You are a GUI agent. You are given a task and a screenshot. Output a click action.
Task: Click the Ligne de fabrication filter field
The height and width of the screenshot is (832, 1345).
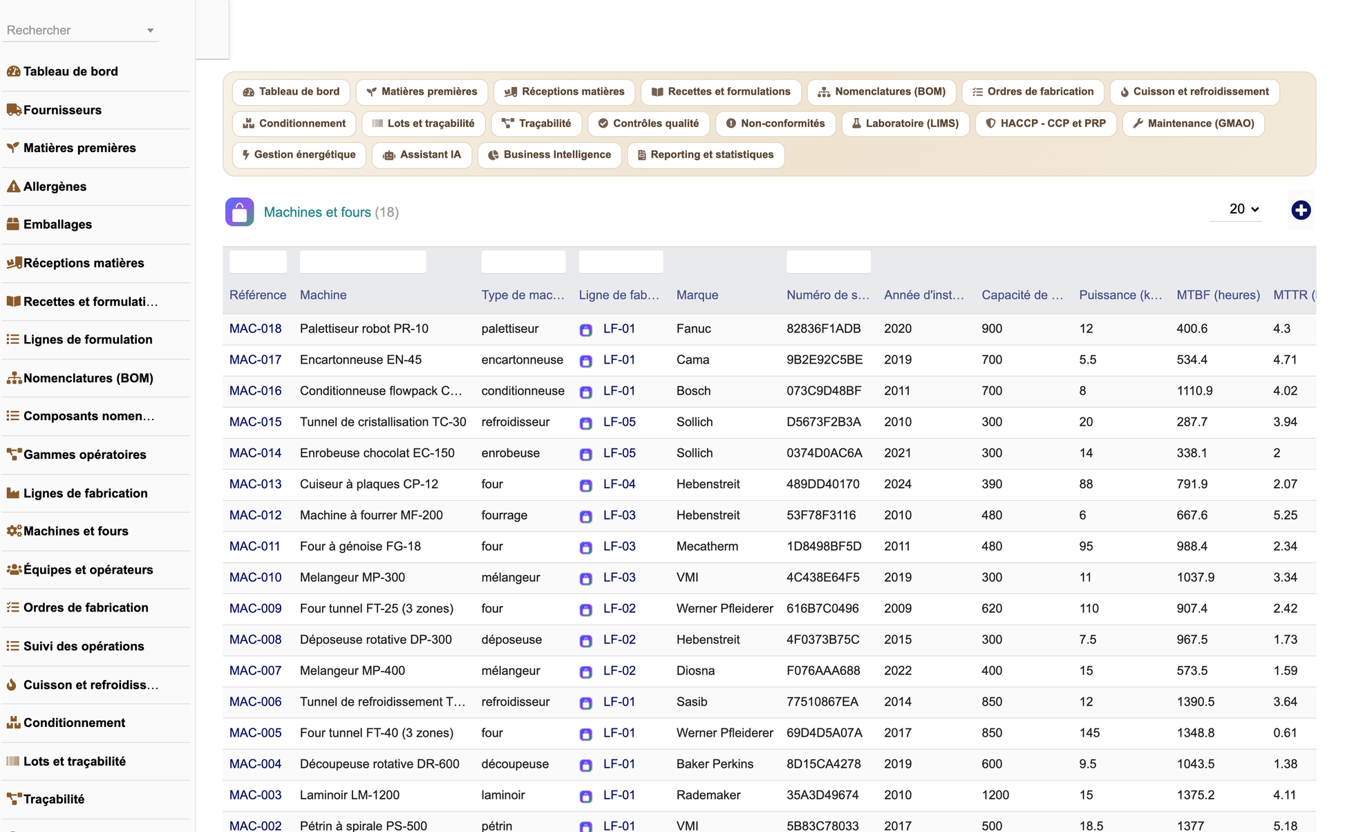tap(621, 262)
